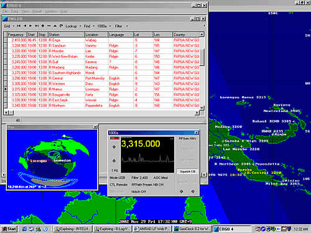
Task: Click the up-triangle edit record icon
Action: pyautogui.click(x=55, y=26)
